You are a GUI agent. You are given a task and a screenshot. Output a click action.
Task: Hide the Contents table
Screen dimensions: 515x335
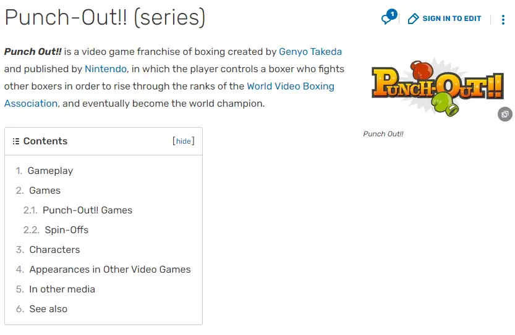183,141
